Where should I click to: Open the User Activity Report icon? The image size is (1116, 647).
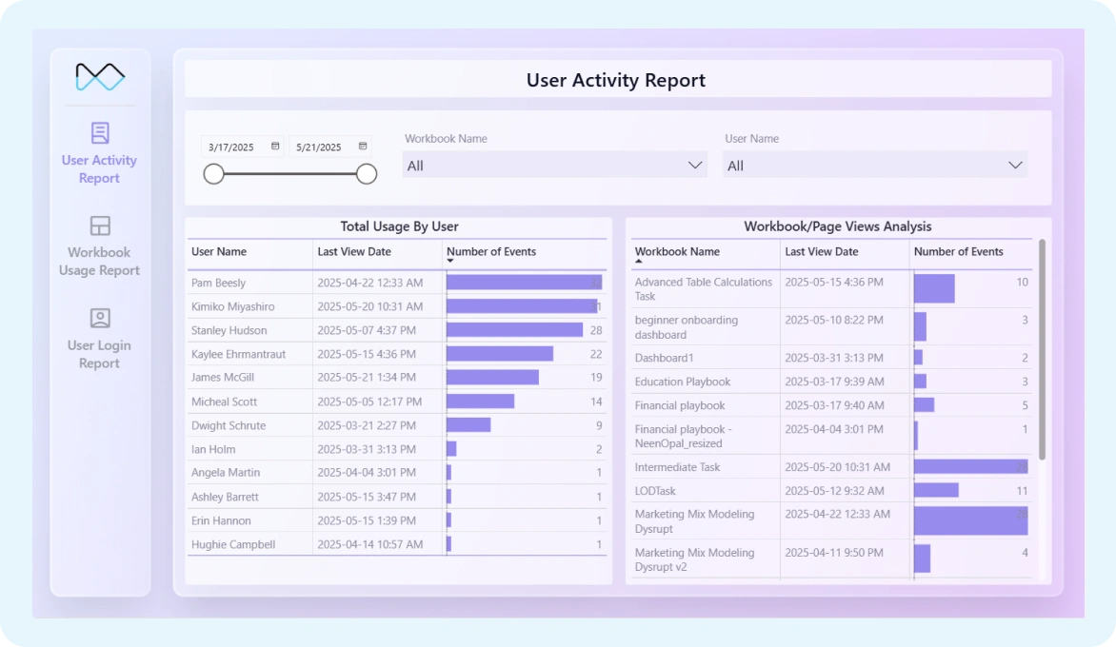pyautogui.click(x=100, y=133)
